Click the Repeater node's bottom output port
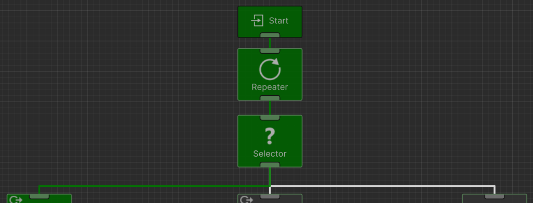 270,98
